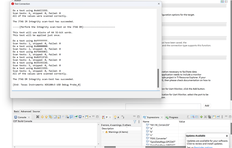Go to next error with down arrow icon

click(42, 117)
